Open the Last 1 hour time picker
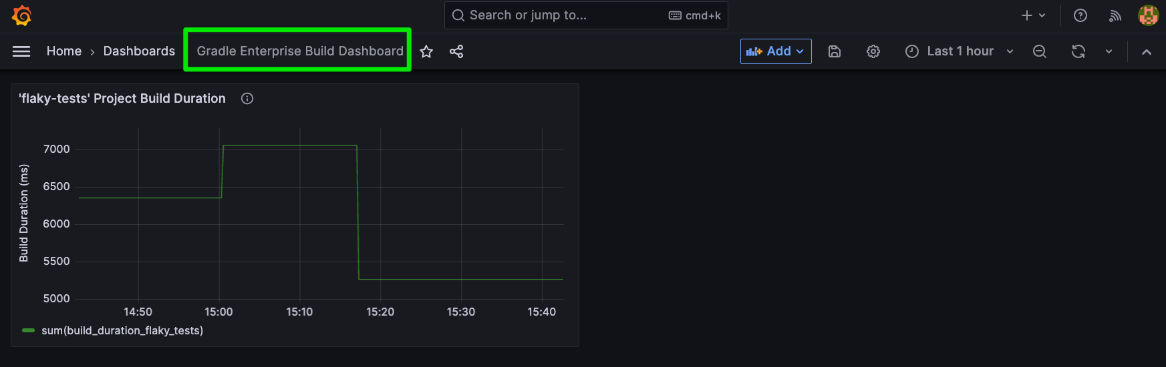Image resolution: width=1166 pixels, height=367 pixels. (x=960, y=51)
